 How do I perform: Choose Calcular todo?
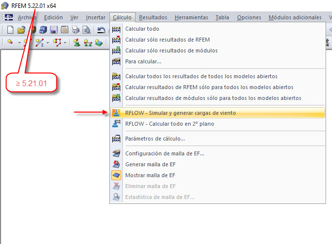[218, 29]
